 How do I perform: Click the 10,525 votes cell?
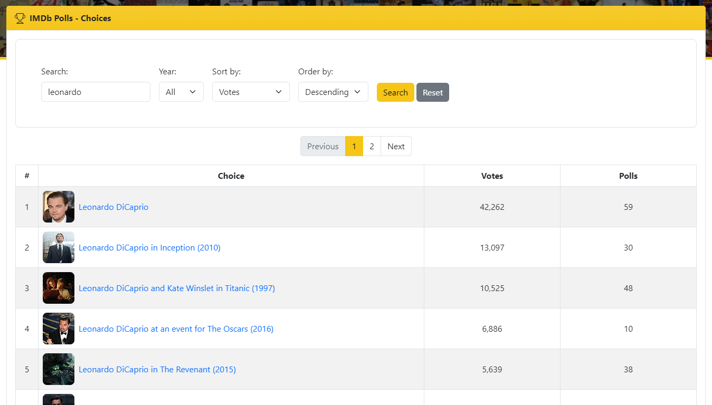[492, 288]
